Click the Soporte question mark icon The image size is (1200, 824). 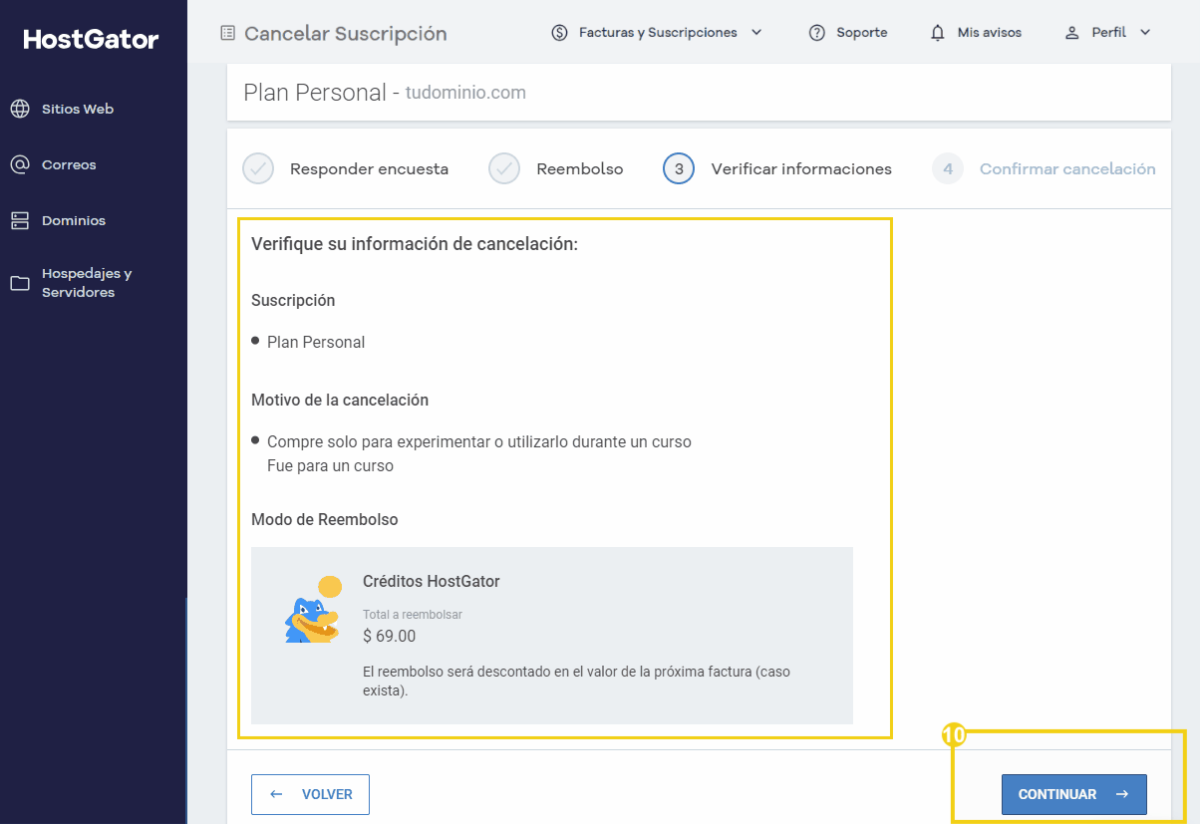click(x=817, y=33)
